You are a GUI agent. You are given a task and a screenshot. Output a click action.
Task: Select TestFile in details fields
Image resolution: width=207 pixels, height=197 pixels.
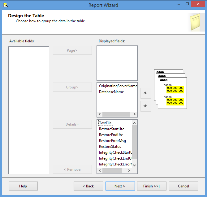coord(106,123)
